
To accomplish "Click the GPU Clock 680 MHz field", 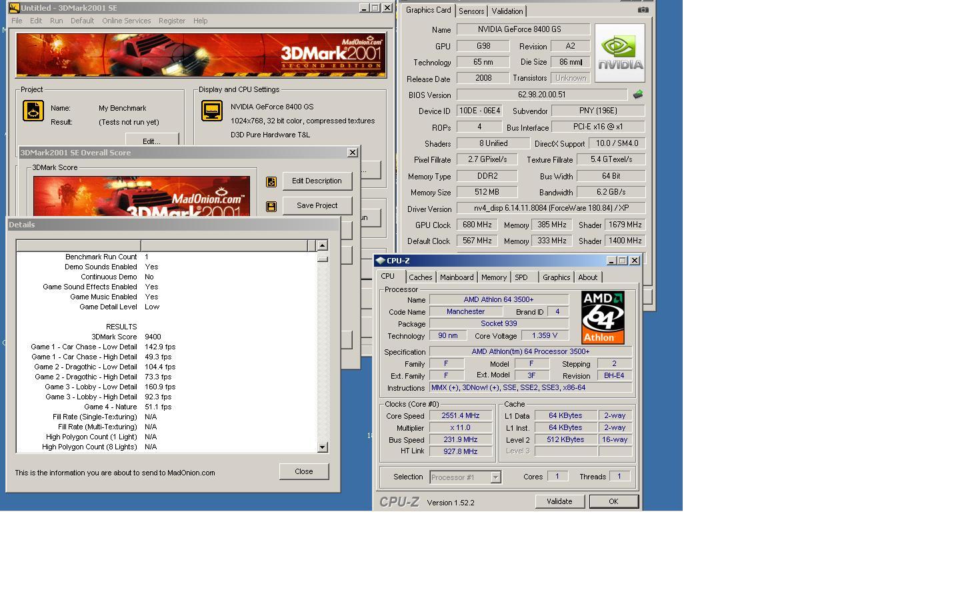I will [x=477, y=225].
